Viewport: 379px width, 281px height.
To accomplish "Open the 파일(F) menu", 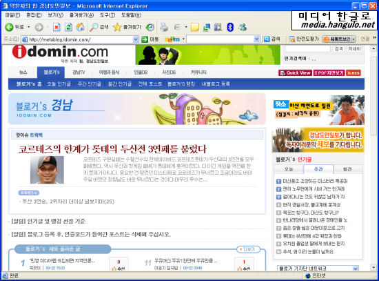I will tap(12, 15).
